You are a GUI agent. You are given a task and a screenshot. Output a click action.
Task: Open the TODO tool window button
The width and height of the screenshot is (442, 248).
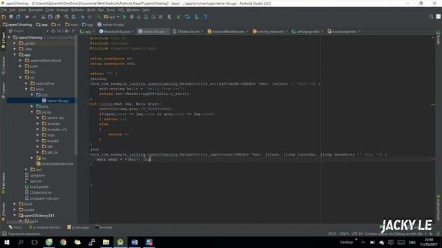coord(15,227)
